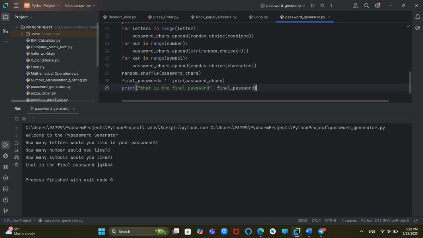Switch to the Loop.py editor tab
This screenshot has width=423, height=238.
258,17
